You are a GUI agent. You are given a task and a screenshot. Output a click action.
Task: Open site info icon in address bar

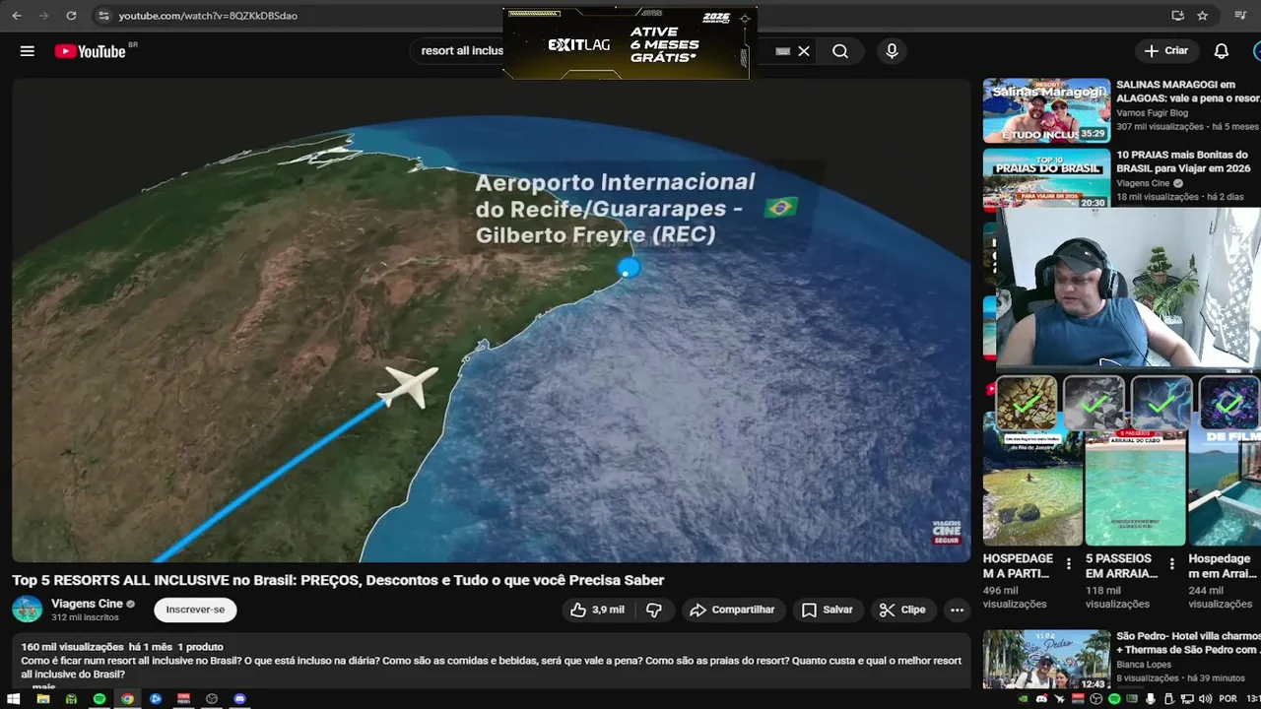tap(104, 16)
